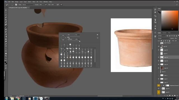
Task: Lock all on selected layer
Action: pos(169,41)
